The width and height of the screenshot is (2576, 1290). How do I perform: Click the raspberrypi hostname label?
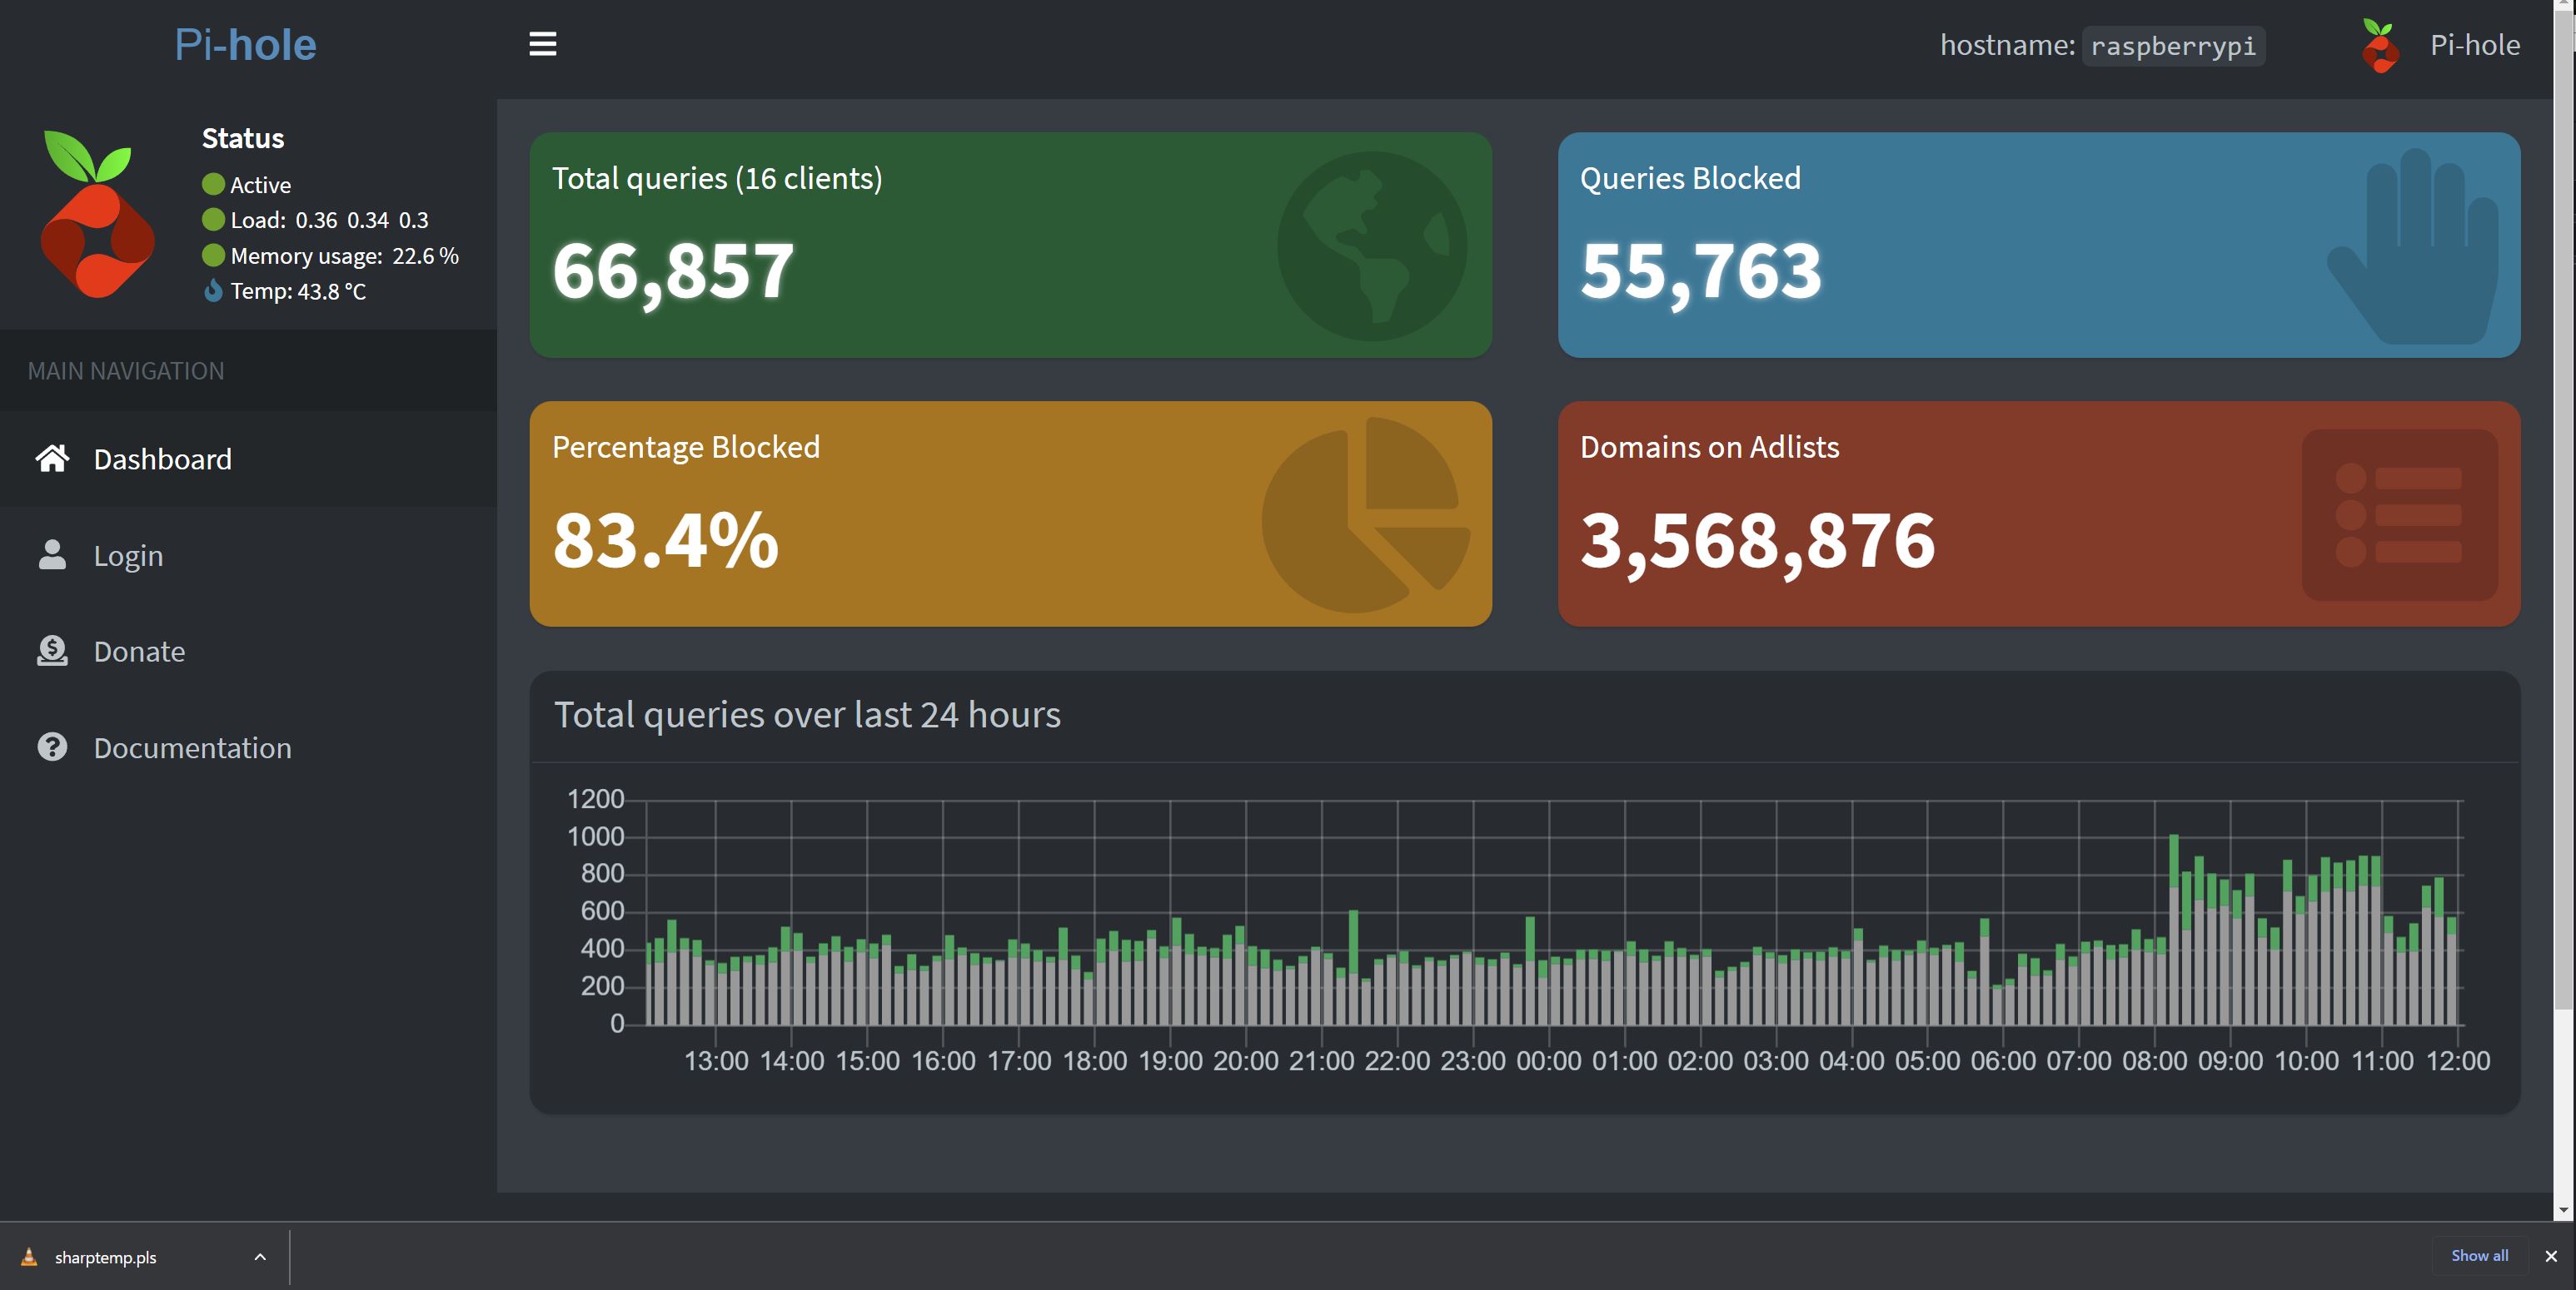point(2173,46)
